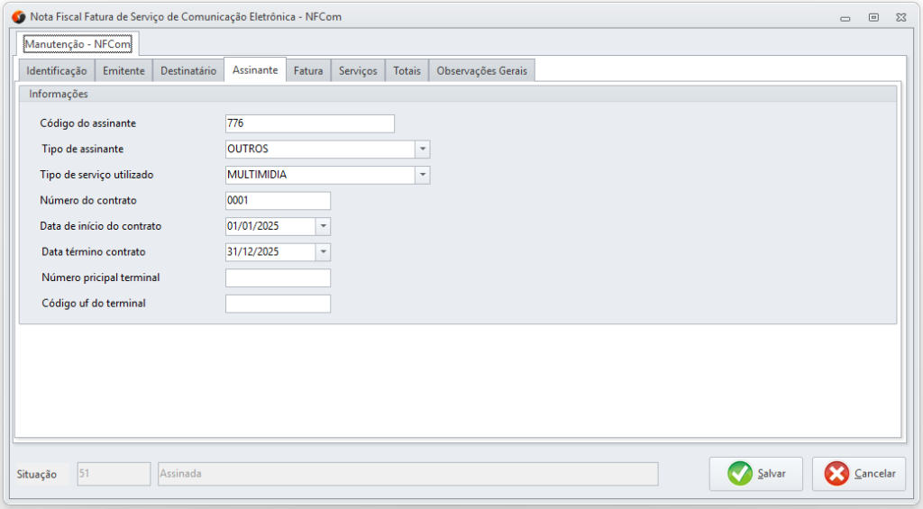Maximize the NFCom window
Viewport: 923px width, 509px height.
(873, 17)
